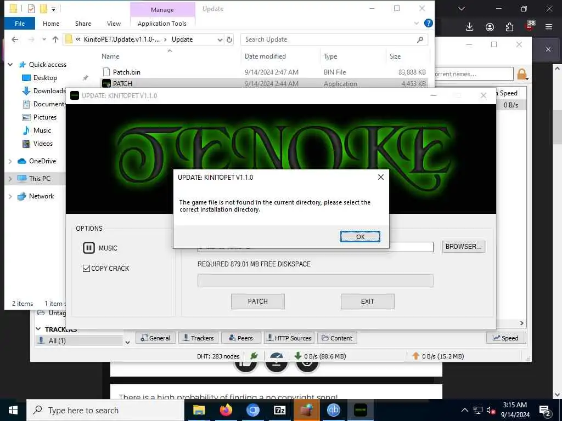Select the Manage contextual tab
Image resolution: width=562 pixels, height=421 pixels.
(x=162, y=10)
